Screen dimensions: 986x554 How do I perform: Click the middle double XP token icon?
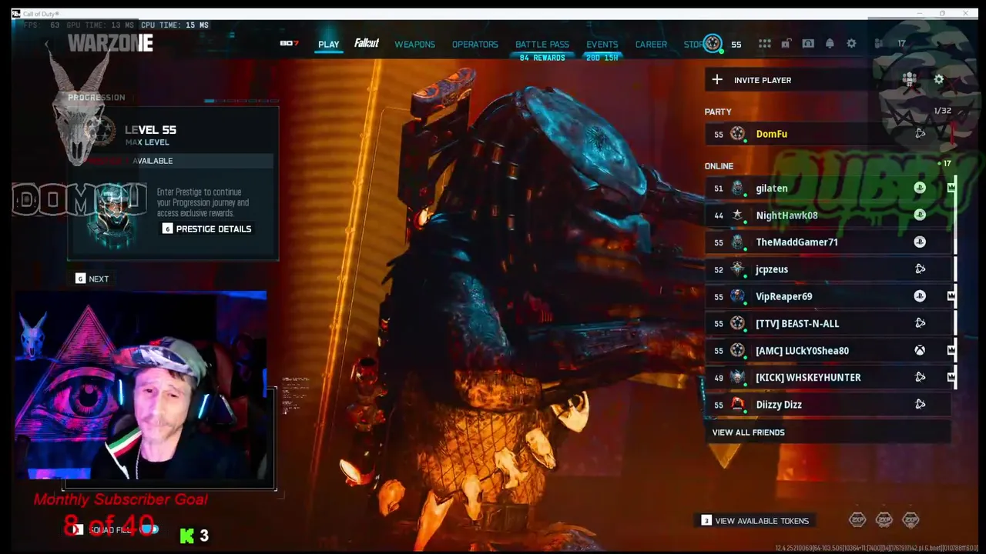pos(884,520)
